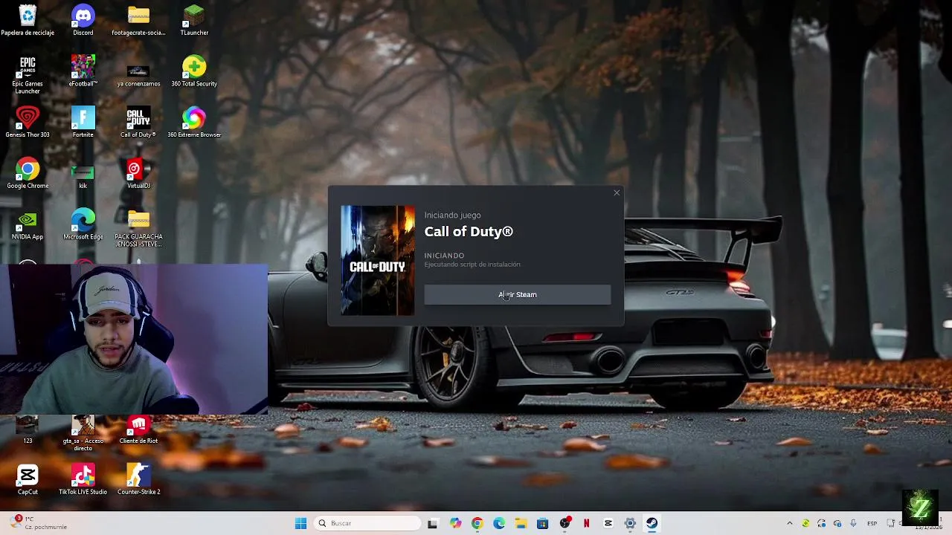Viewport: 952px width, 535px height.
Task: Launch TLauncher from the desktop
Action: tap(194, 20)
